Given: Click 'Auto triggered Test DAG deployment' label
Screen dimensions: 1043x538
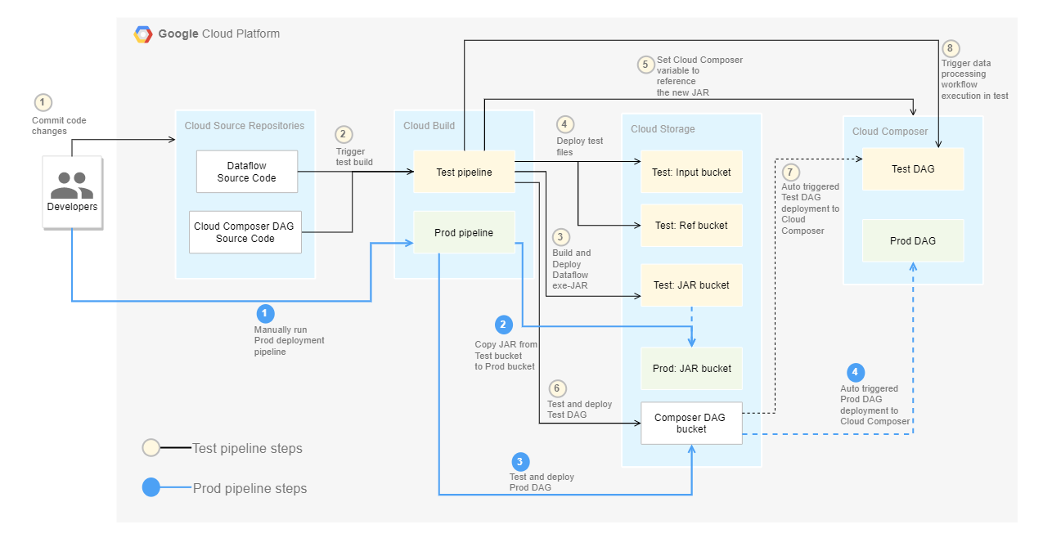Looking at the screenshot, I should click(x=810, y=208).
